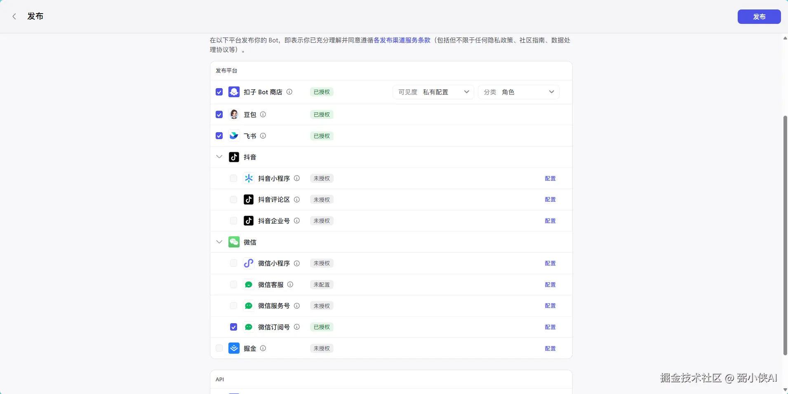Click the vertical scrollbar thumb

tap(785, 235)
